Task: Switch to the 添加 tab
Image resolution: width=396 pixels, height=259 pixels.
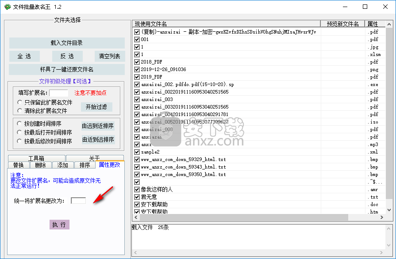Action: click(63, 165)
